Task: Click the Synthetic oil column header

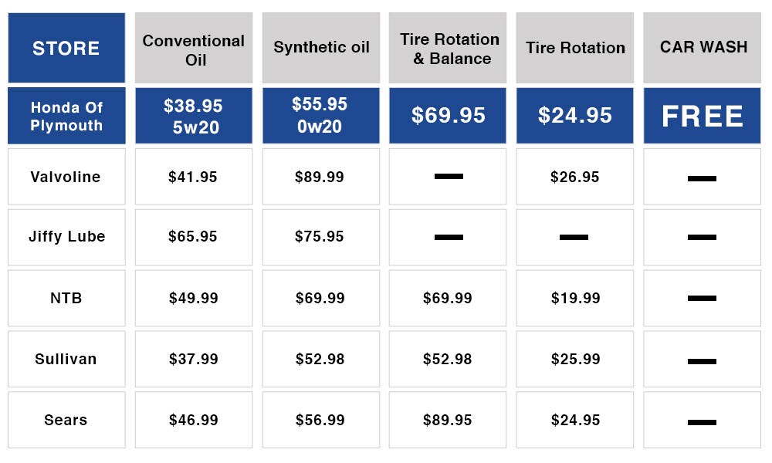Action: coord(321,48)
